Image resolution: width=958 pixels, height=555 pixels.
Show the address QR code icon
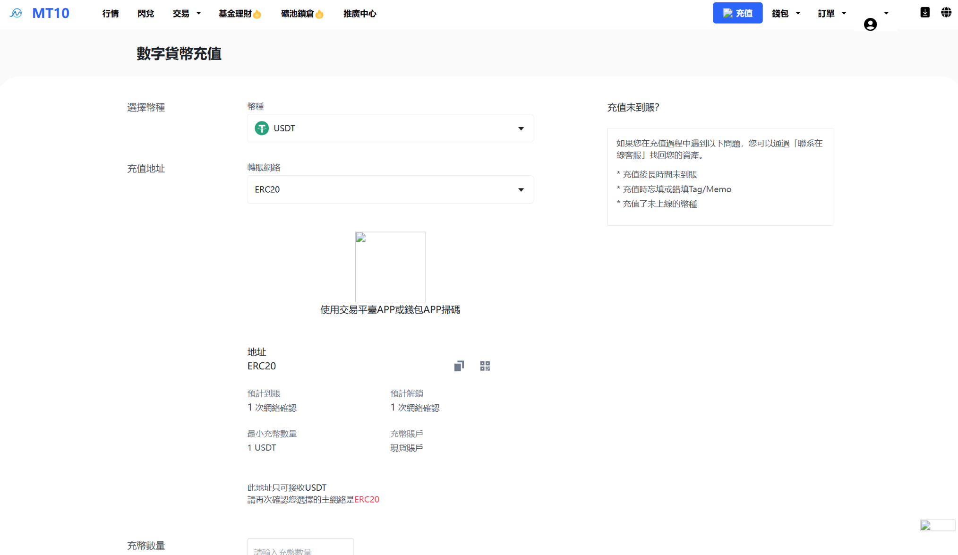tap(485, 366)
